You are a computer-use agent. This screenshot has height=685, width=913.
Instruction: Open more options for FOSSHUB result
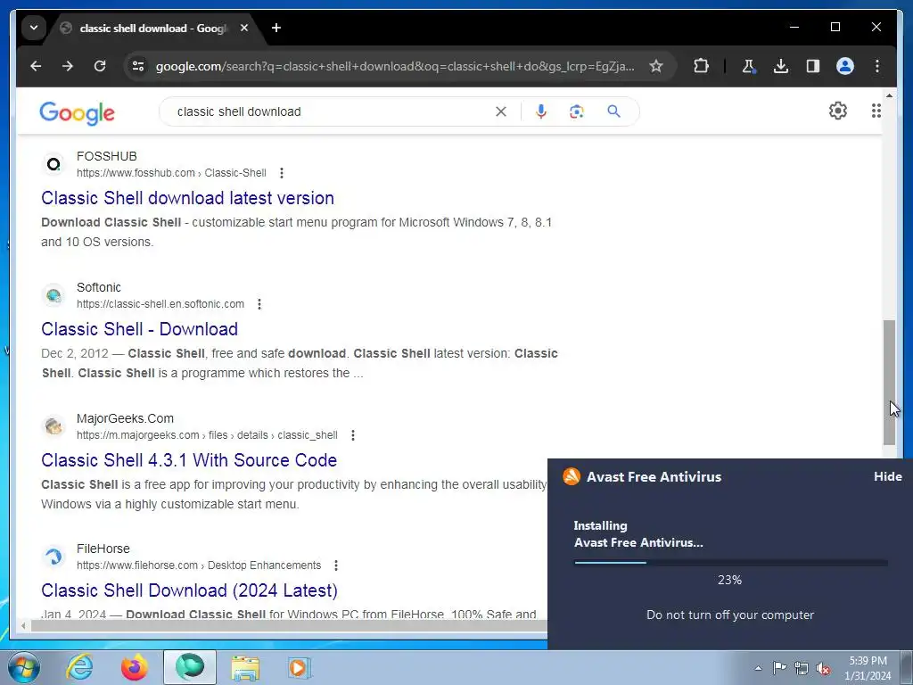pyautogui.click(x=282, y=173)
